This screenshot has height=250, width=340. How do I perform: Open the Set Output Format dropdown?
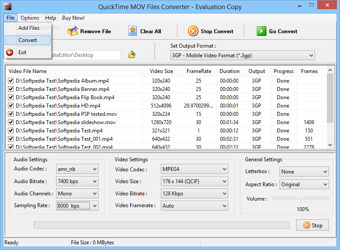coord(242,56)
